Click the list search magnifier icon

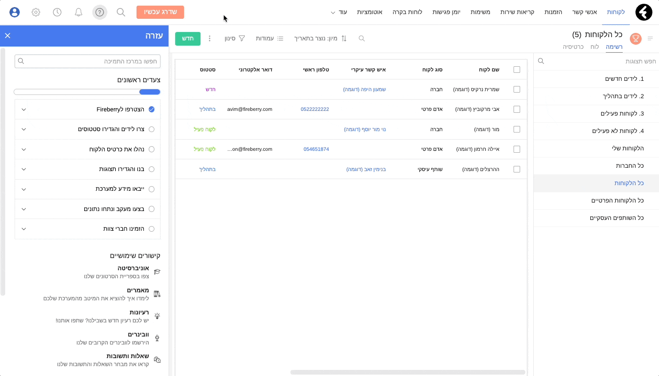pos(362,39)
